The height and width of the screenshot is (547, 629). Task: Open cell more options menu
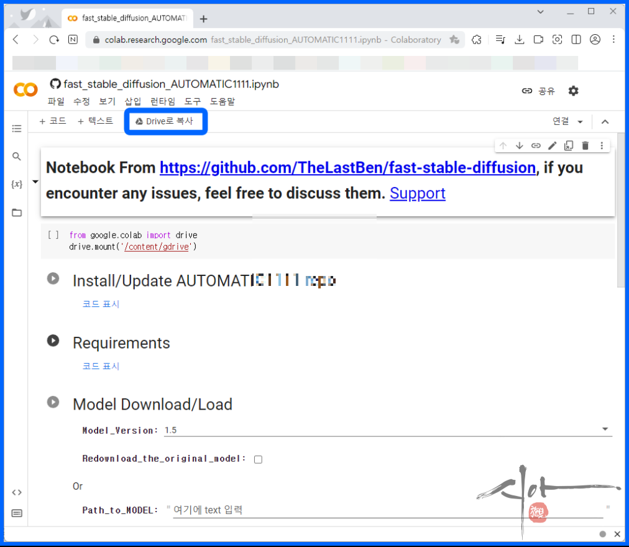[x=602, y=145]
